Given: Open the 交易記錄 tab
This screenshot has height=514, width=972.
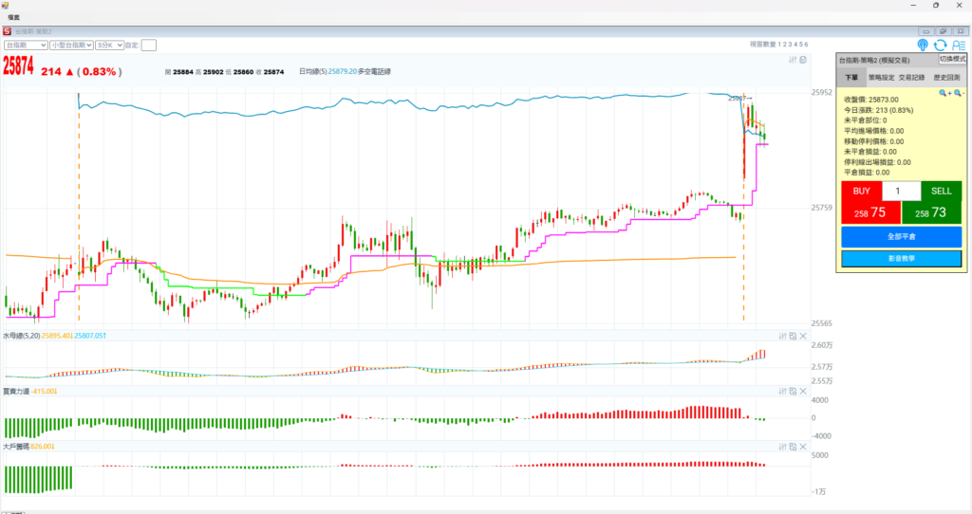Looking at the screenshot, I should (x=911, y=78).
